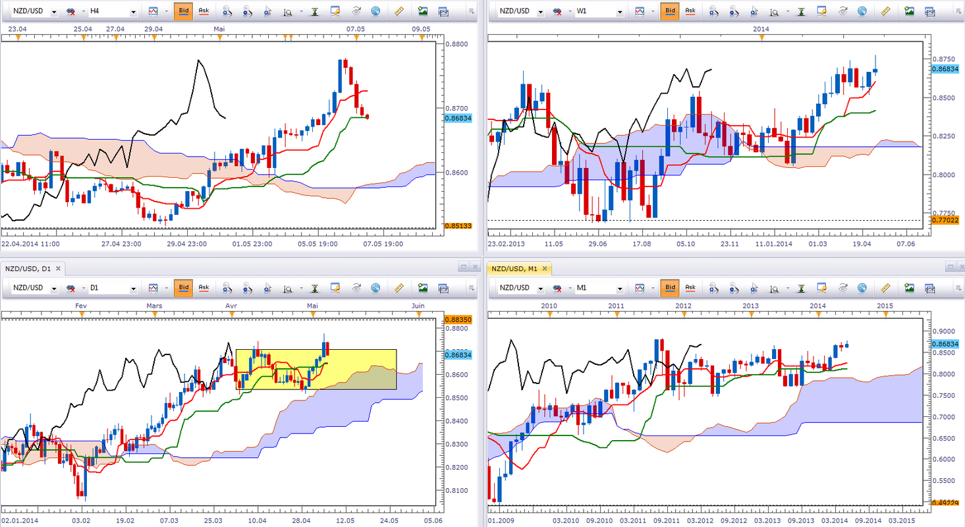
Task: Select the cursor pointer tool in the W1 toolbar
Action: pyautogui.click(x=754, y=11)
